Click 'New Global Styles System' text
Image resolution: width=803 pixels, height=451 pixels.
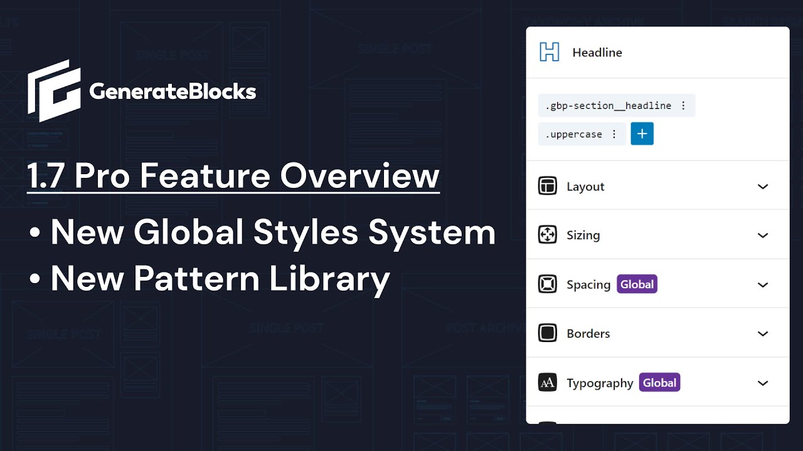coord(273,232)
